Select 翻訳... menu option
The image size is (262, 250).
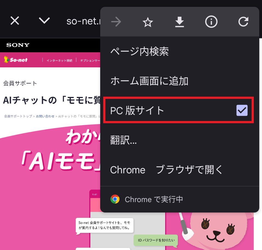click(123, 140)
